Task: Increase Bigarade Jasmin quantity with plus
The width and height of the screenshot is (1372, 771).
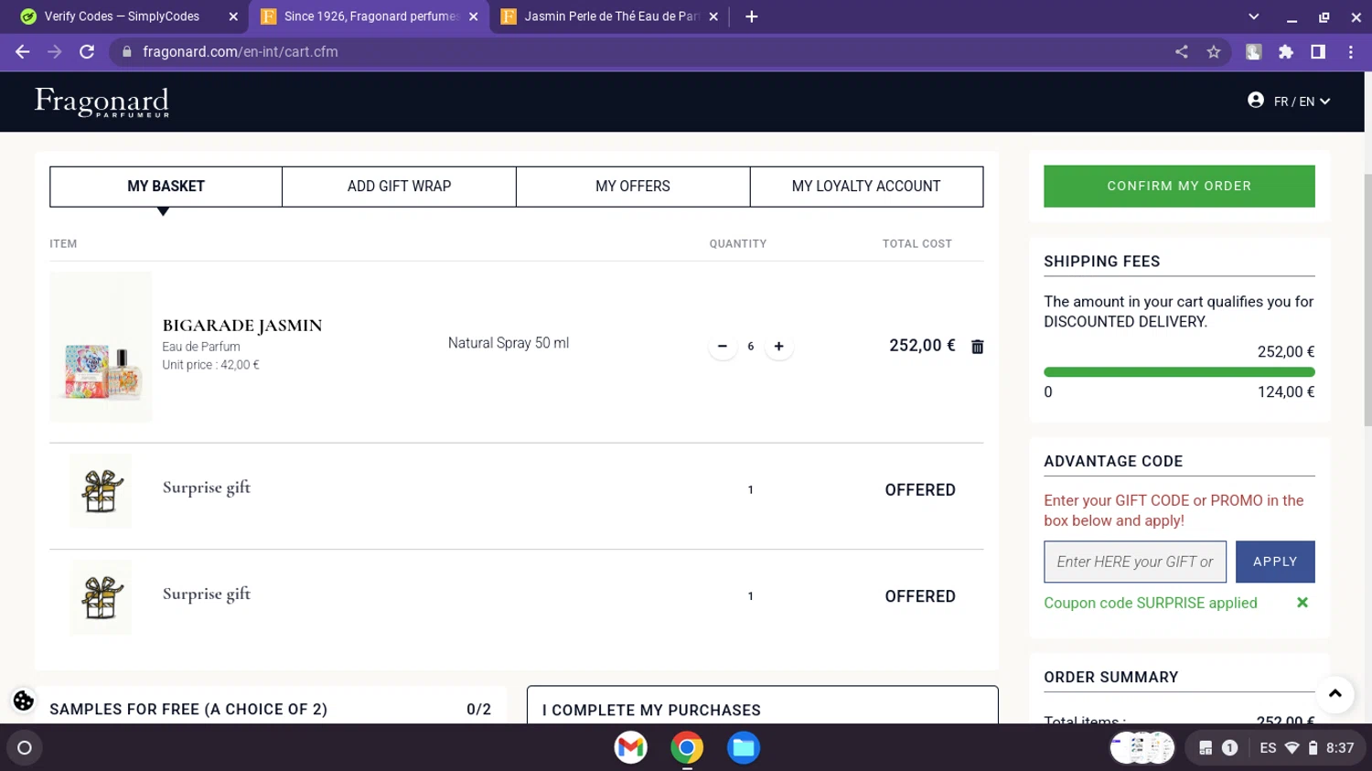Action: [x=778, y=347]
